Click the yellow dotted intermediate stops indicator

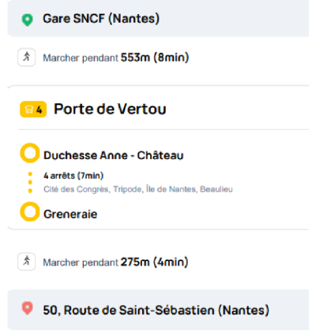30,182
